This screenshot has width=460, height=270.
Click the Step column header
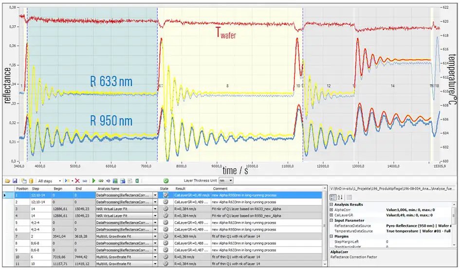click(x=36, y=188)
